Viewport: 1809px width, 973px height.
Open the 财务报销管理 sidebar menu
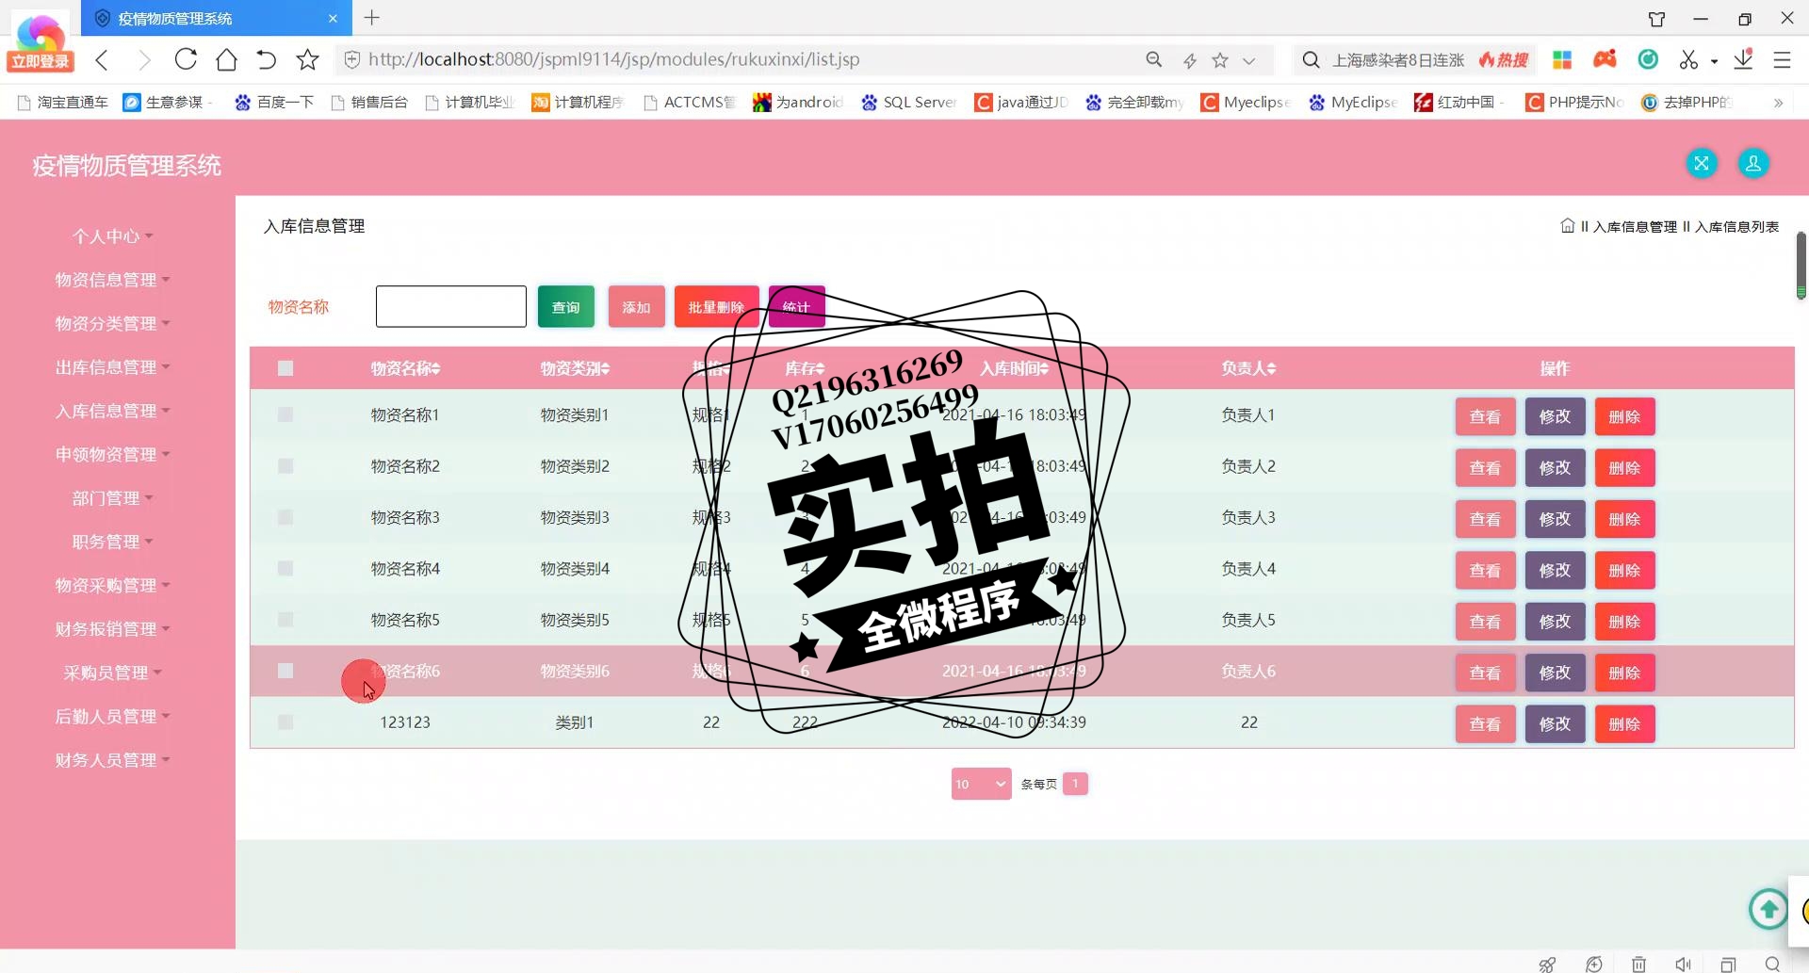coord(112,629)
